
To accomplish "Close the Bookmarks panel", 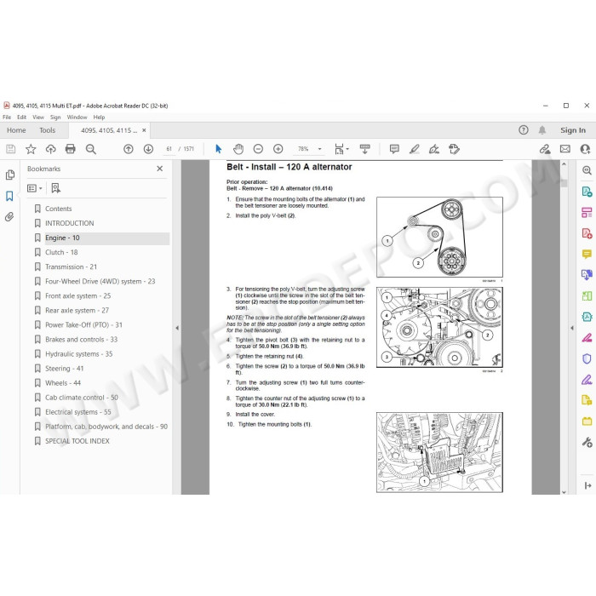I will (160, 169).
